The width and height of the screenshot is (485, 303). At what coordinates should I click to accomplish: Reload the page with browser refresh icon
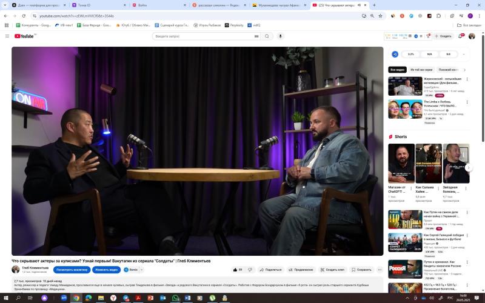[x=24, y=15]
